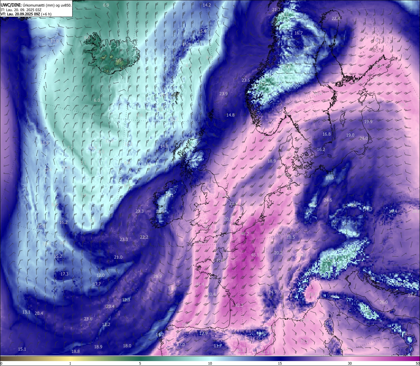This screenshot has width=420, height=366.
Task: Click the 48.1 value label
Action: 255,254
